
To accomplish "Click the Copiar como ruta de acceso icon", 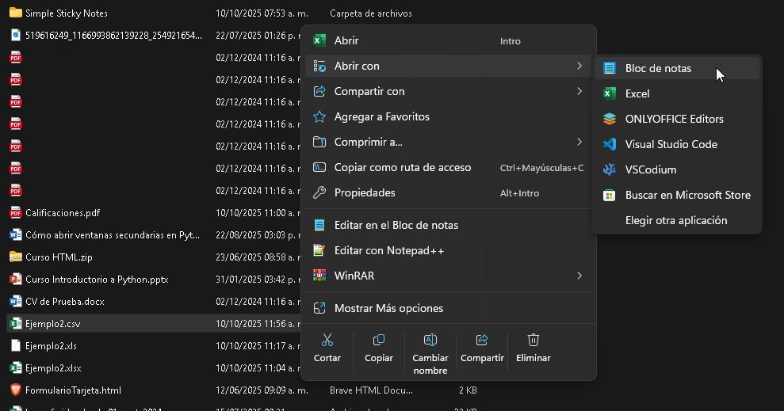I will [x=319, y=167].
